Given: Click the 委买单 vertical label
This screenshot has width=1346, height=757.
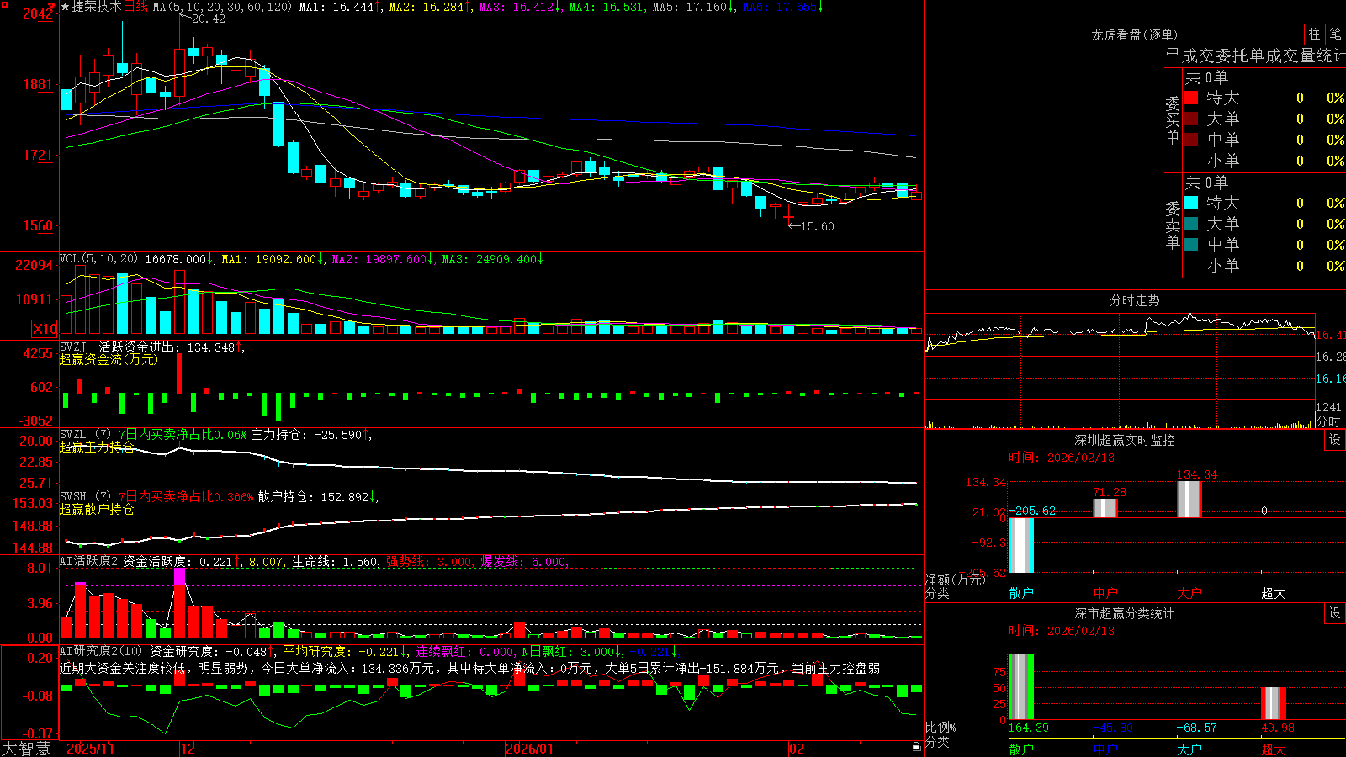Looking at the screenshot, I should pyautogui.click(x=1173, y=119).
